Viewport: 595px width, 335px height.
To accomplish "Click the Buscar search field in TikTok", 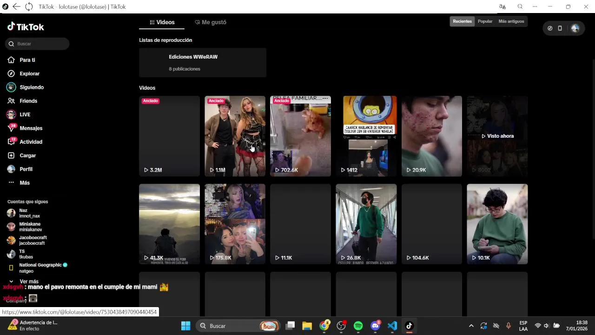I will pos(37,44).
